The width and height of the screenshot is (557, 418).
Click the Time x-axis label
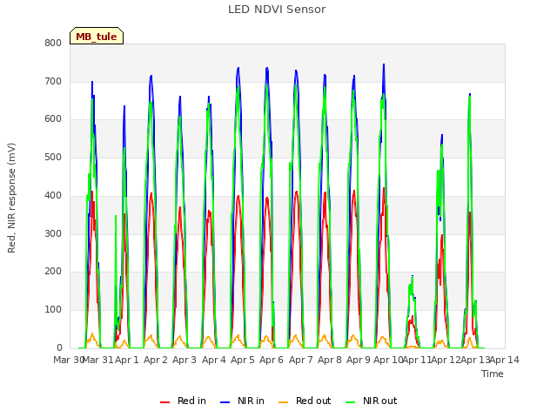493,374
